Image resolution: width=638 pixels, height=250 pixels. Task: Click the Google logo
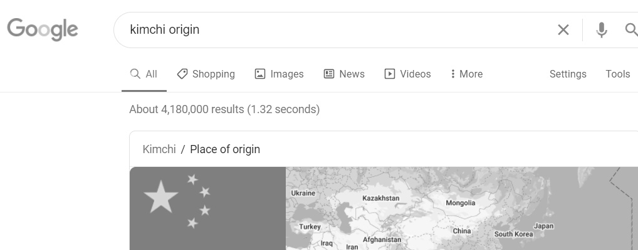[43, 29]
